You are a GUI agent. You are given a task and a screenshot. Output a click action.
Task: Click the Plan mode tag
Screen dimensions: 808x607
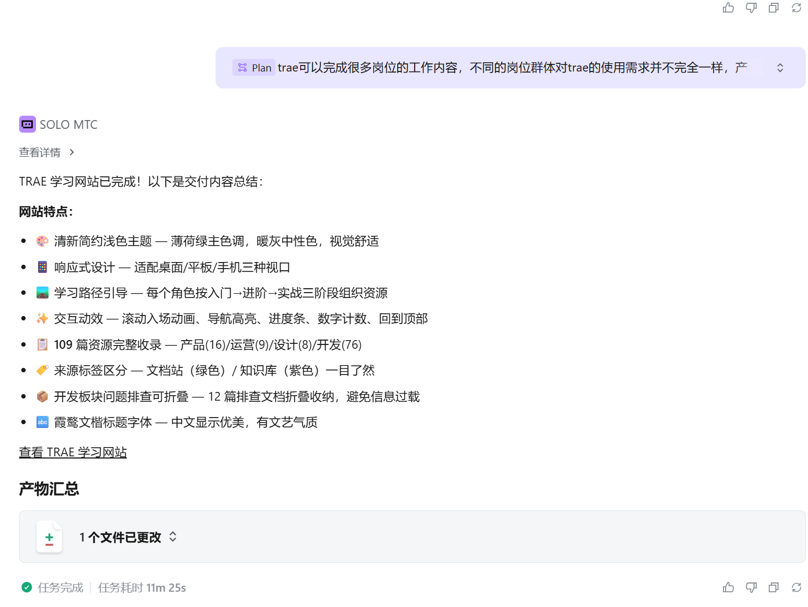click(x=254, y=68)
